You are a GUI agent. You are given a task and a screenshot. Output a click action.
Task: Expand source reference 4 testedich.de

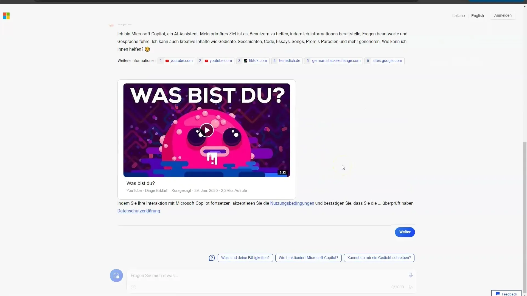(287, 60)
